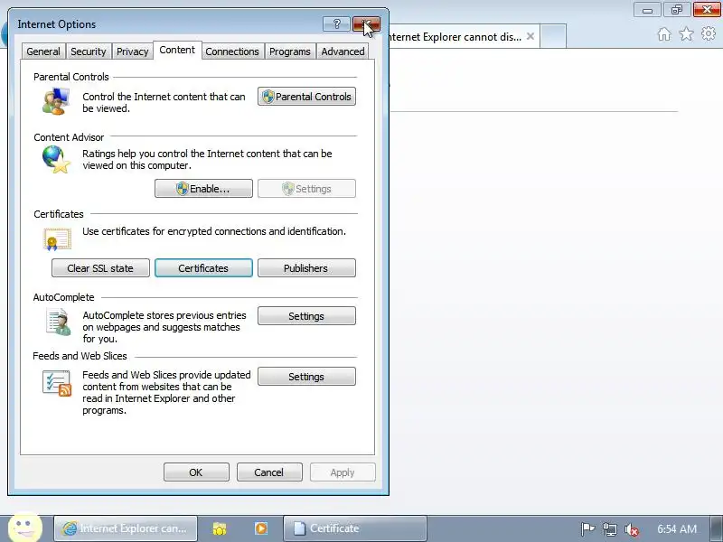Open the Tools gear in Internet Explorer

(x=709, y=33)
